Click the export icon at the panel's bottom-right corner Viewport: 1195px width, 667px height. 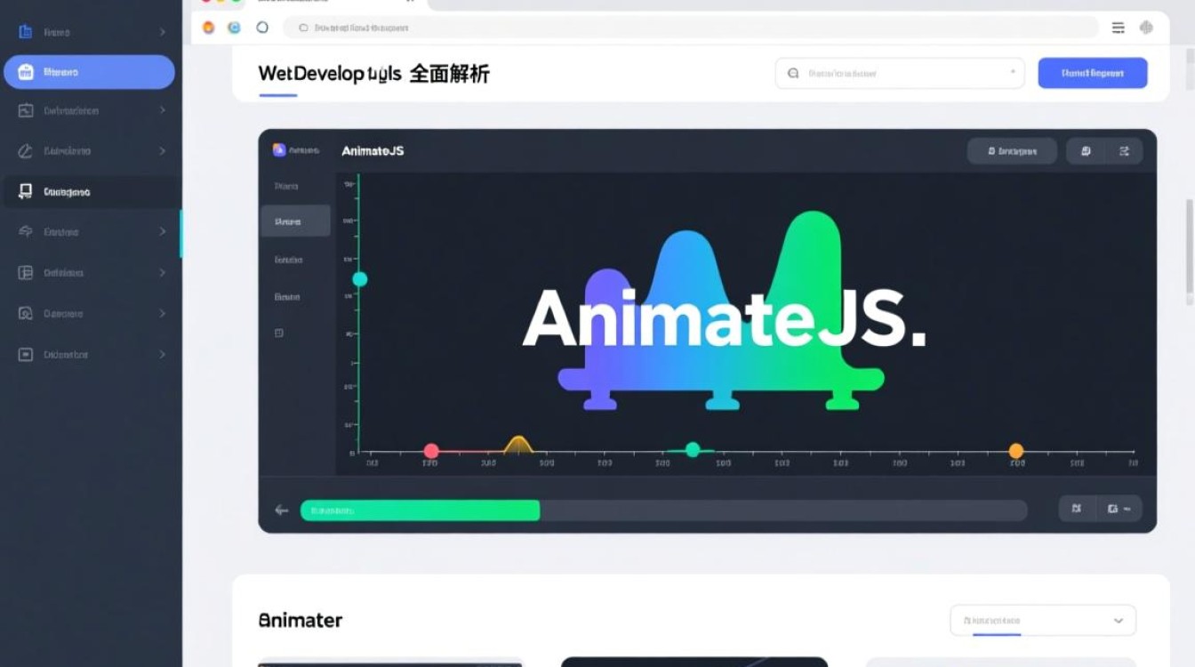[1114, 508]
